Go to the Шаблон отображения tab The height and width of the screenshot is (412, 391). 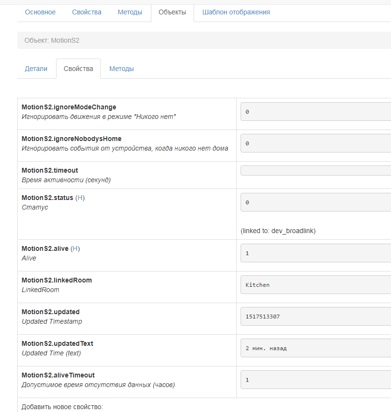click(x=236, y=12)
